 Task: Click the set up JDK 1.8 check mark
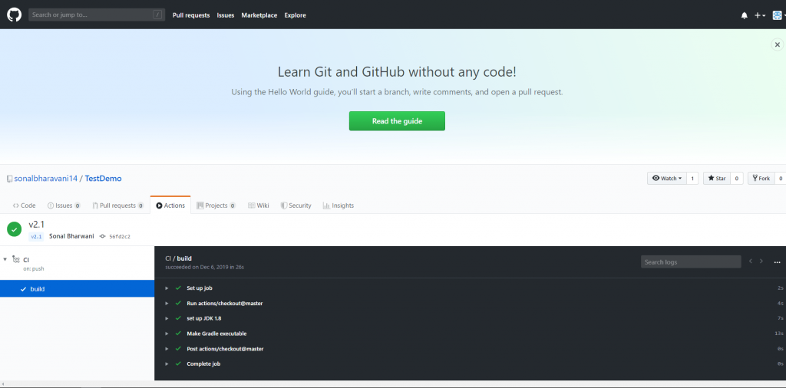pyautogui.click(x=178, y=318)
